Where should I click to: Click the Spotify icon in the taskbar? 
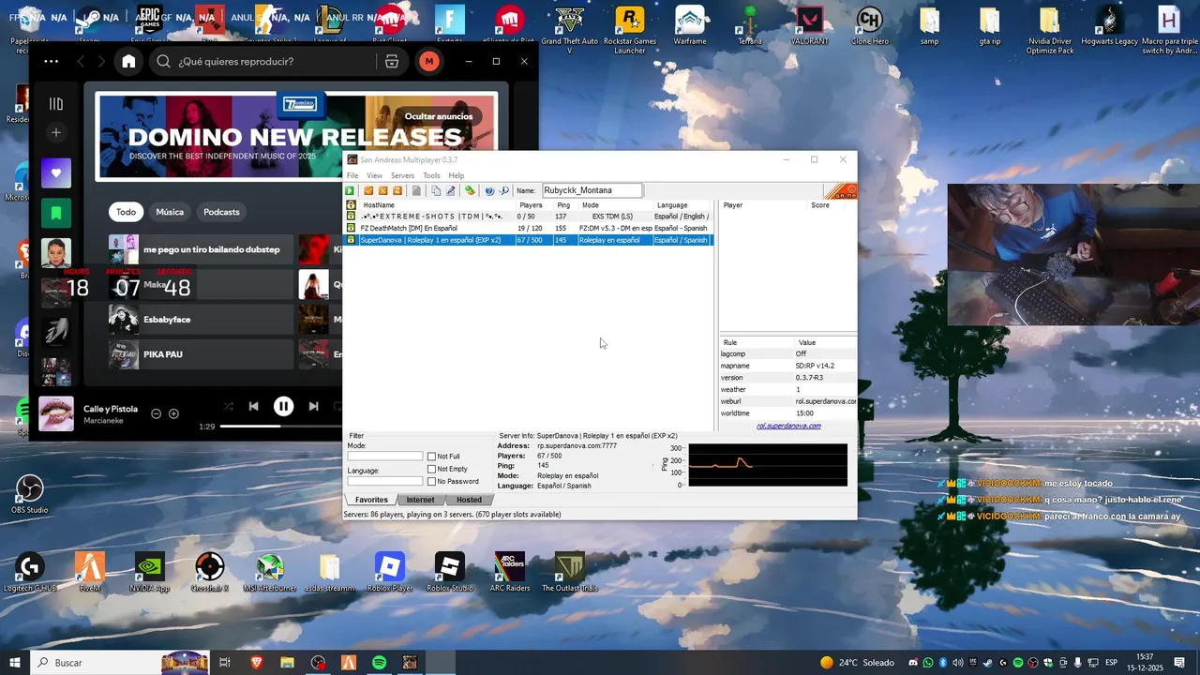(379, 663)
